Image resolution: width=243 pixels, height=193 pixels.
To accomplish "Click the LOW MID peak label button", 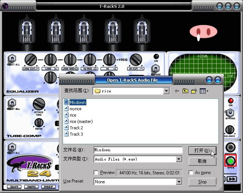I will coord(70,69).
